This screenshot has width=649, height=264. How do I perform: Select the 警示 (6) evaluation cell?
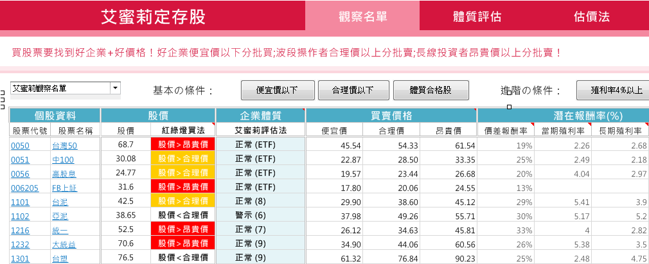click(x=260, y=216)
